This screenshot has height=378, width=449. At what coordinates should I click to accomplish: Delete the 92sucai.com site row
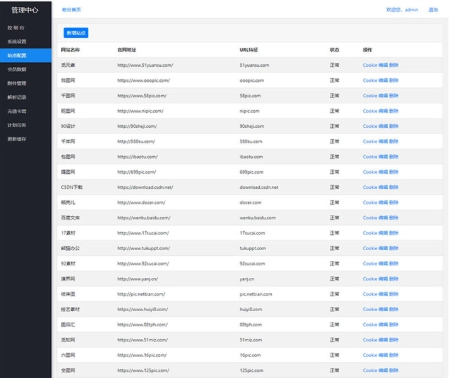pos(394,263)
